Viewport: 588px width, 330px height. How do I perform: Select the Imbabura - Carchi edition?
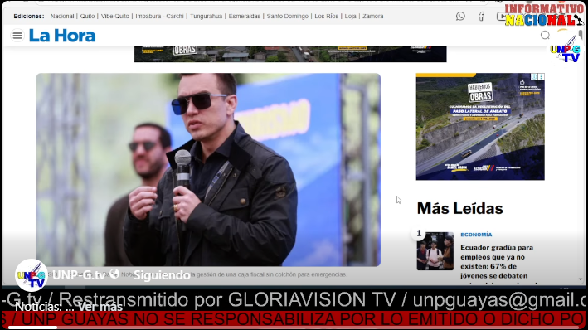click(x=160, y=16)
